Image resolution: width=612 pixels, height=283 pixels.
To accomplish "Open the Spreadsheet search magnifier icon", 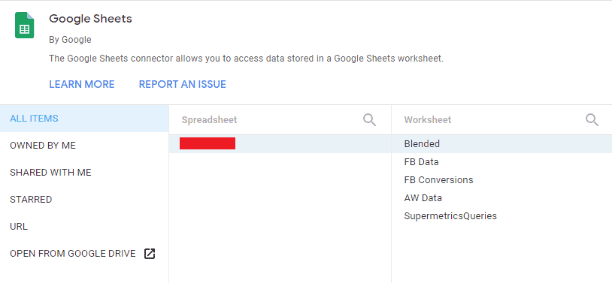I will (x=369, y=119).
